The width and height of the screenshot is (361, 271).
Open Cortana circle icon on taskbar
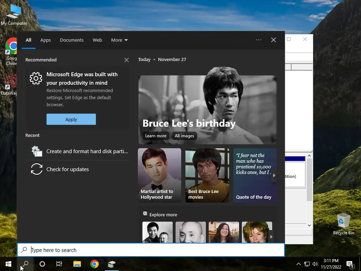pos(42,264)
